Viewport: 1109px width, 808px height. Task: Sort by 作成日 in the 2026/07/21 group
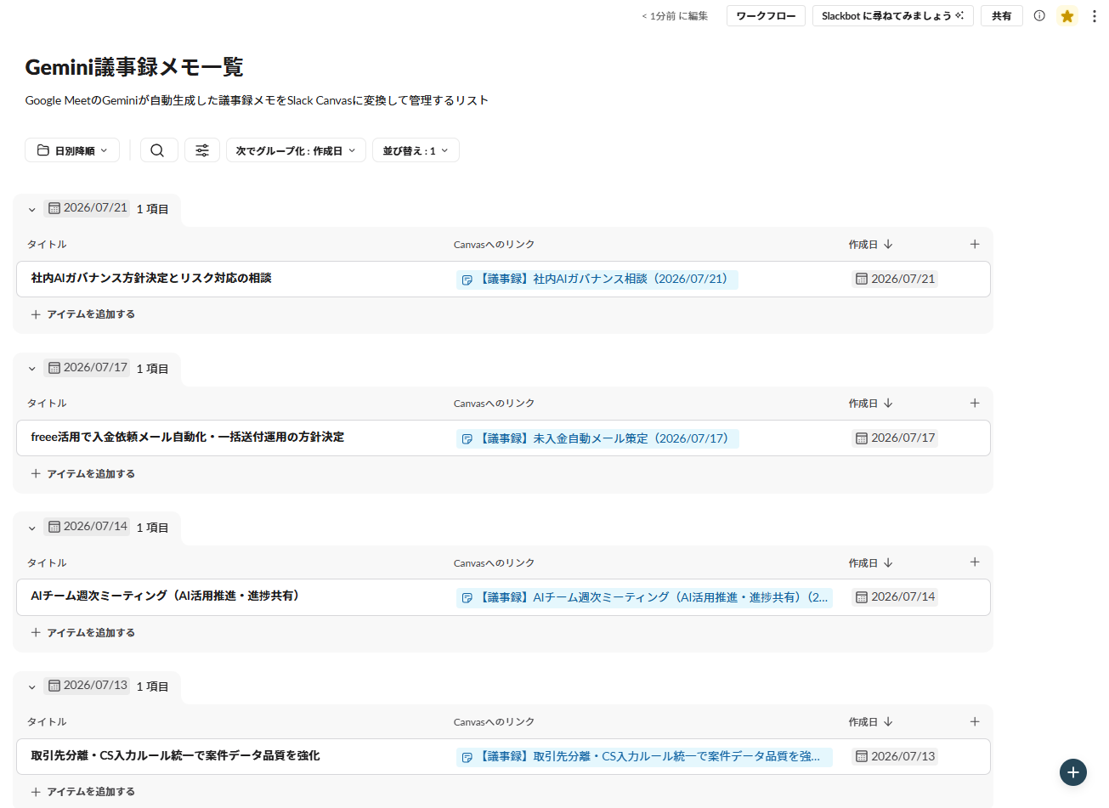tap(870, 244)
